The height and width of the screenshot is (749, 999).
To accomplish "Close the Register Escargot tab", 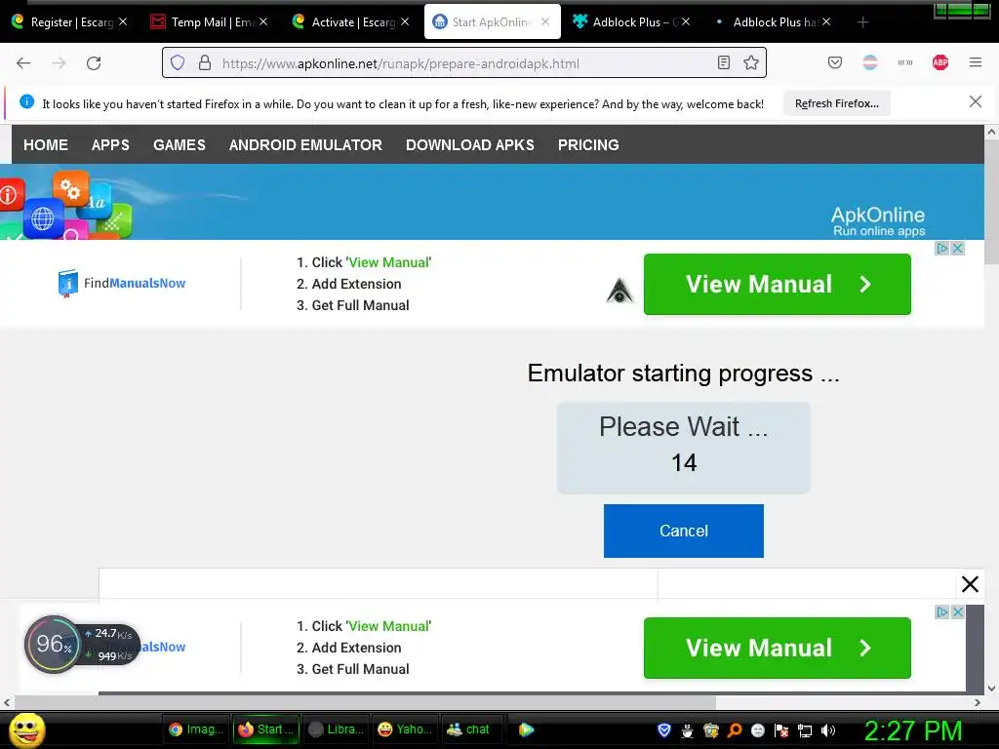I will [123, 21].
